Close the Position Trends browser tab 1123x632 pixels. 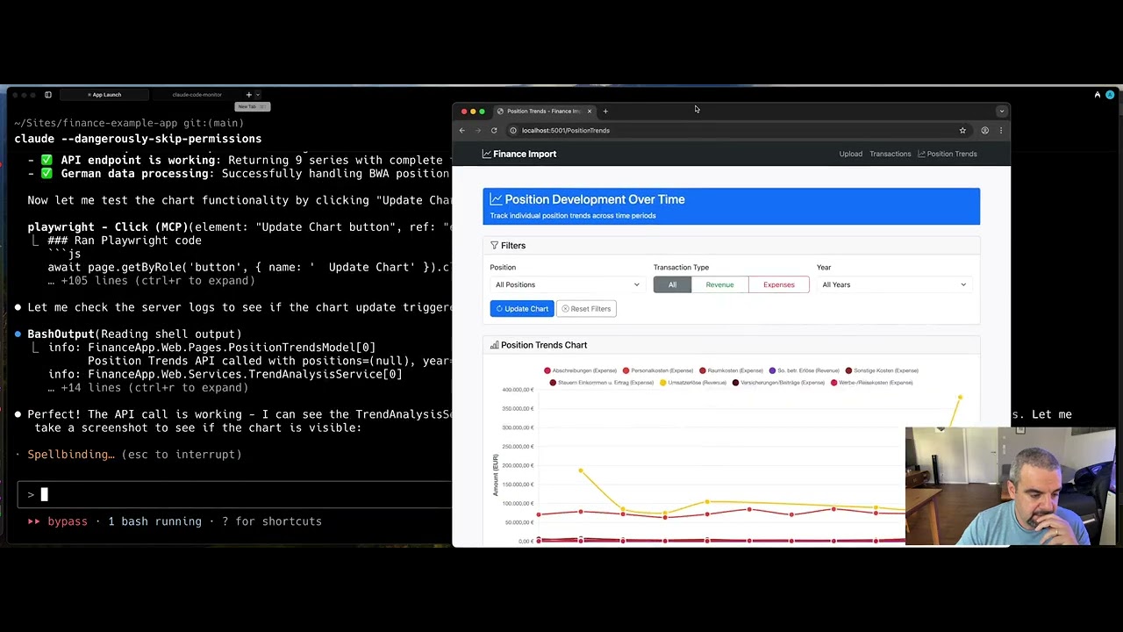pos(590,111)
